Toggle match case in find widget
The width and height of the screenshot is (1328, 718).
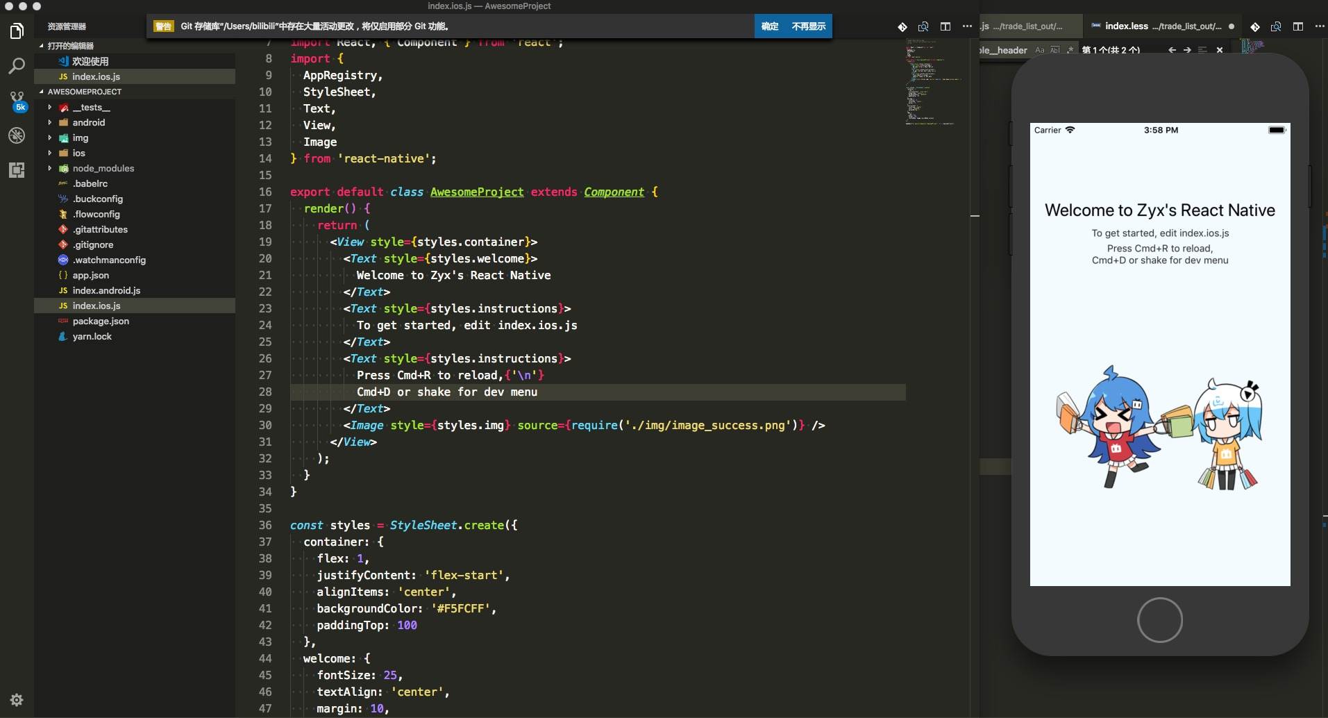pos(1039,50)
